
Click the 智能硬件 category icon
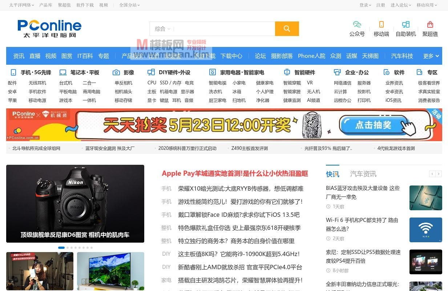click(287, 72)
